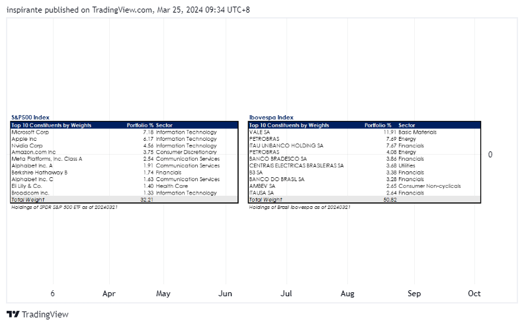
Task: Click the 'TradingView' wordmark beside the logo
Action: (45, 314)
